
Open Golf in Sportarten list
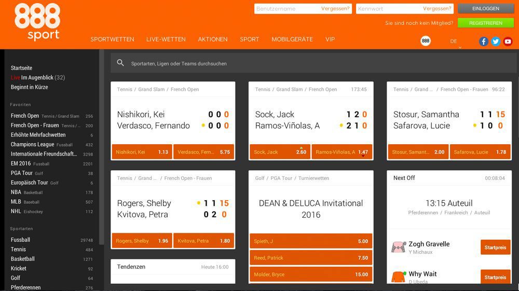51,278
